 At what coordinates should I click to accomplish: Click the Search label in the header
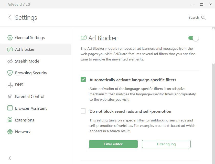[x=193, y=17]
